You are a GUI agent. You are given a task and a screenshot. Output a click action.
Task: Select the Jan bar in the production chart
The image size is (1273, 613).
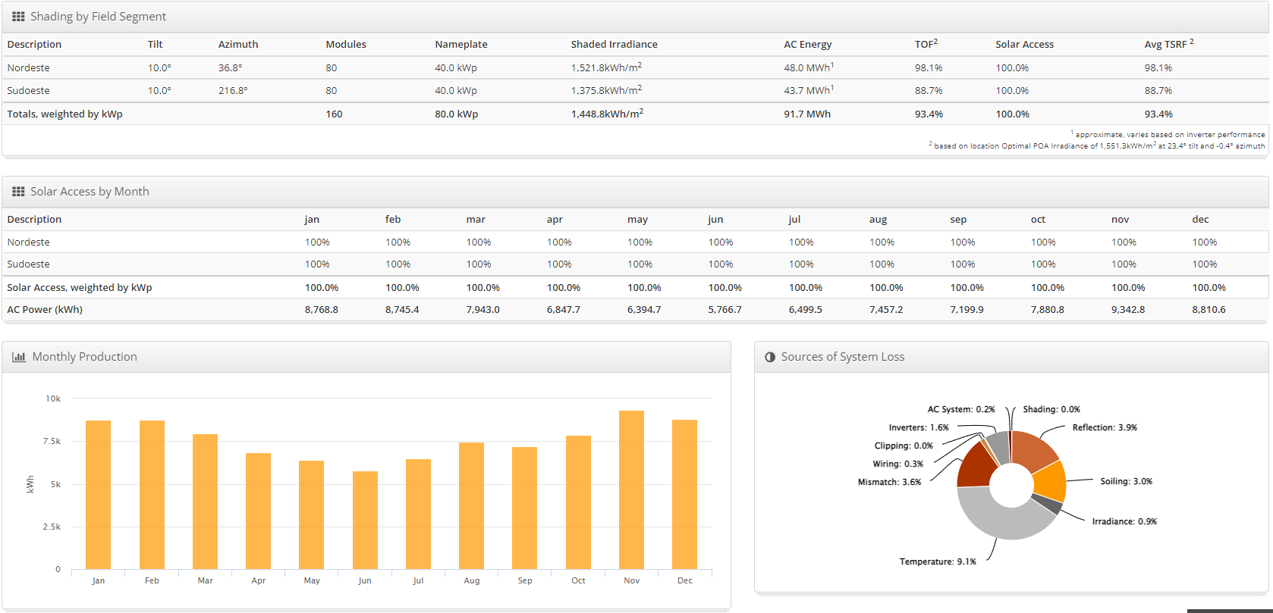point(99,494)
